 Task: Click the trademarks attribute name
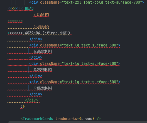(66, 119)
